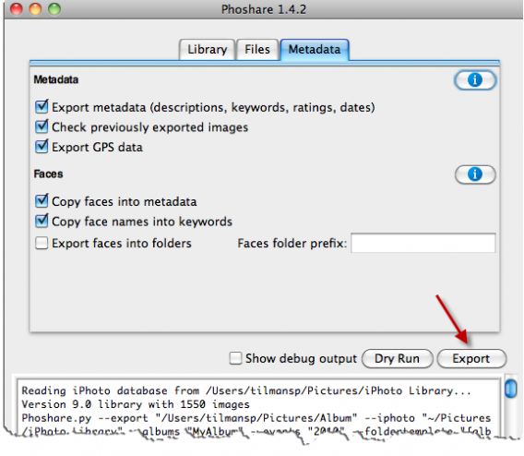Toggle Check previously exported images
Image resolution: width=524 pixels, height=456 pixels.
42,126
